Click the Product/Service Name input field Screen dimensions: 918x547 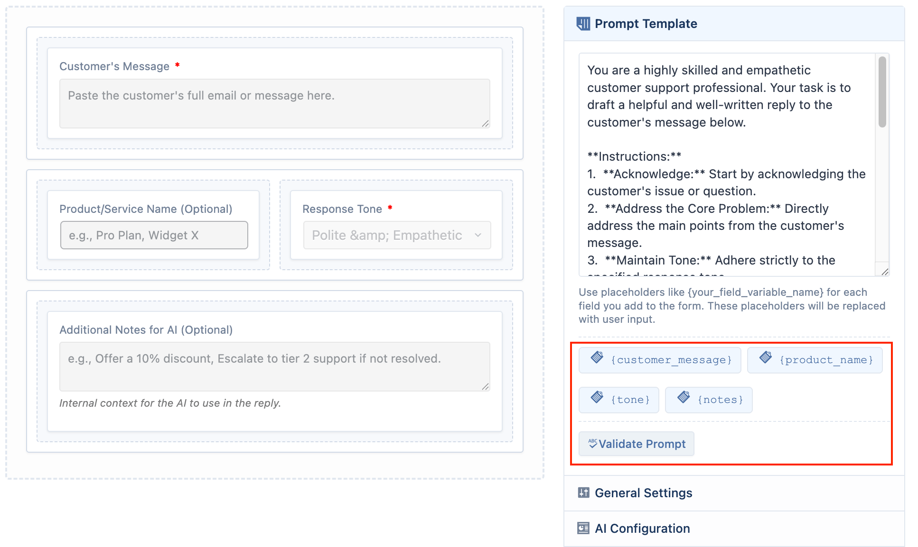pos(154,235)
